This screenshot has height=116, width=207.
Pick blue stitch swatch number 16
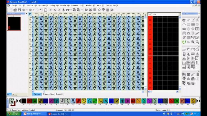(111, 101)
